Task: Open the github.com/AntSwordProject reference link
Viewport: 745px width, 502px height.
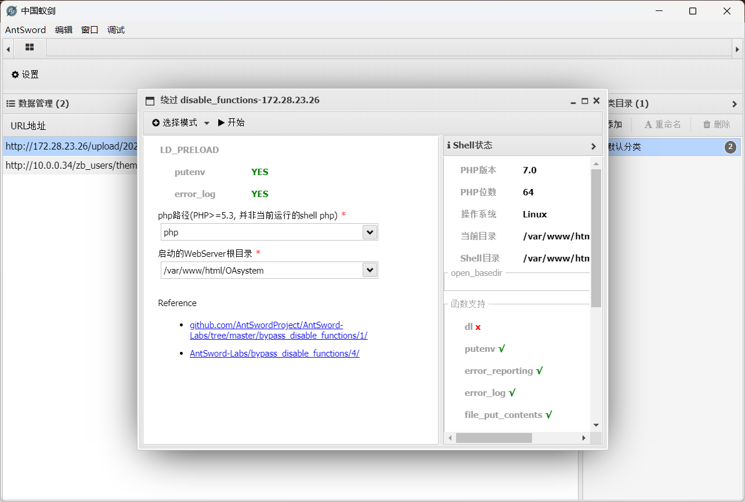Action: coord(279,330)
